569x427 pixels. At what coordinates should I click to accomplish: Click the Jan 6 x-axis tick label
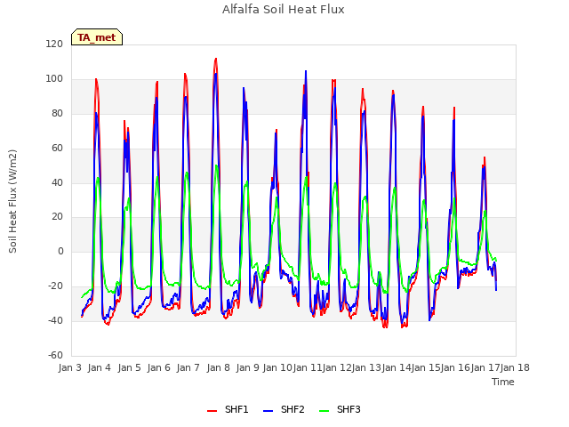coord(158,367)
